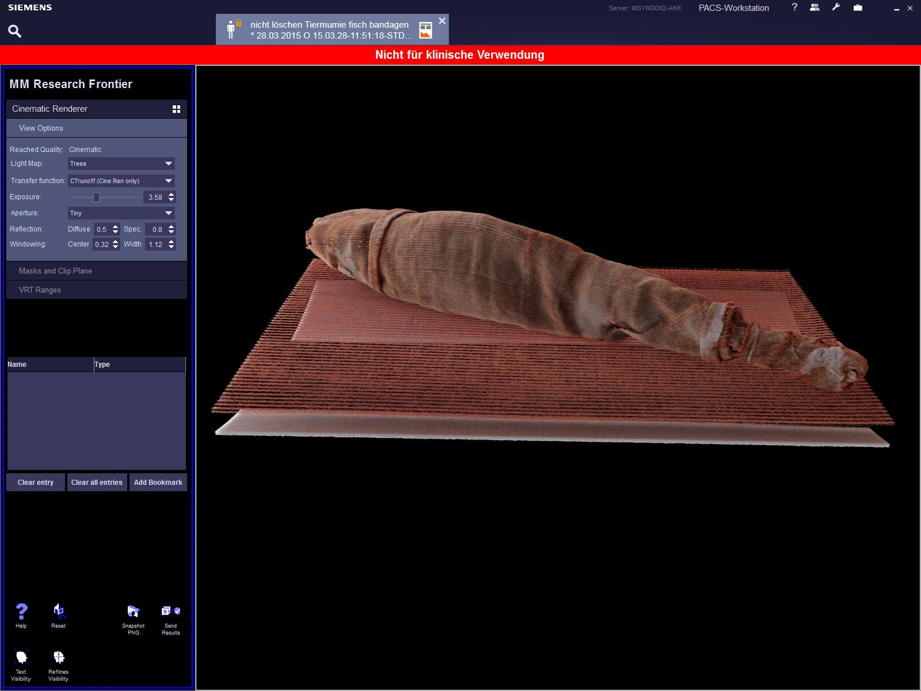The height and width of the screenshot is (691, 921).
Task: Take a Snapshot PNG
Action: tap(134, 612)
